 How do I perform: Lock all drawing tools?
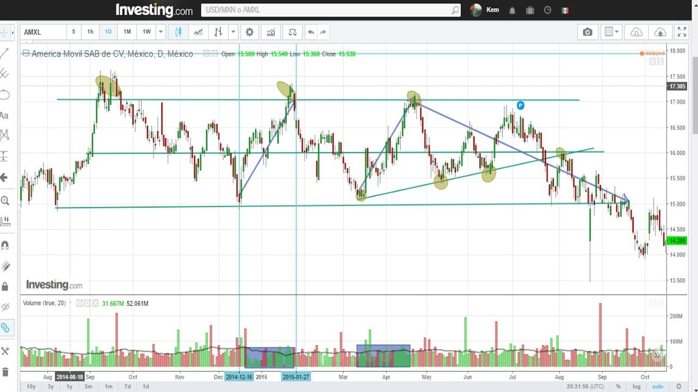(x=5, y=286)
